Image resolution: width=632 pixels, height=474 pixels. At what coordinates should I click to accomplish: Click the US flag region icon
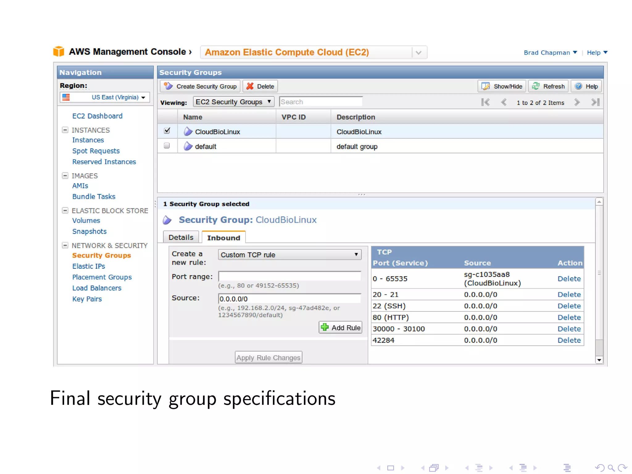coord(66,97)
